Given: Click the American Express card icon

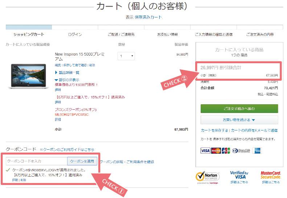Looking at the screenshot, I should tap(257, 151).
